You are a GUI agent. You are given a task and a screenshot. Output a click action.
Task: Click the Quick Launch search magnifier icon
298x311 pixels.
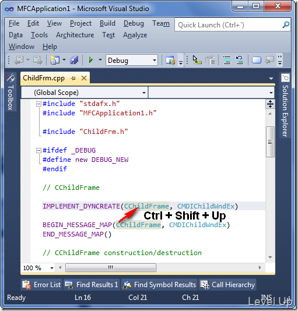(286, 25)
